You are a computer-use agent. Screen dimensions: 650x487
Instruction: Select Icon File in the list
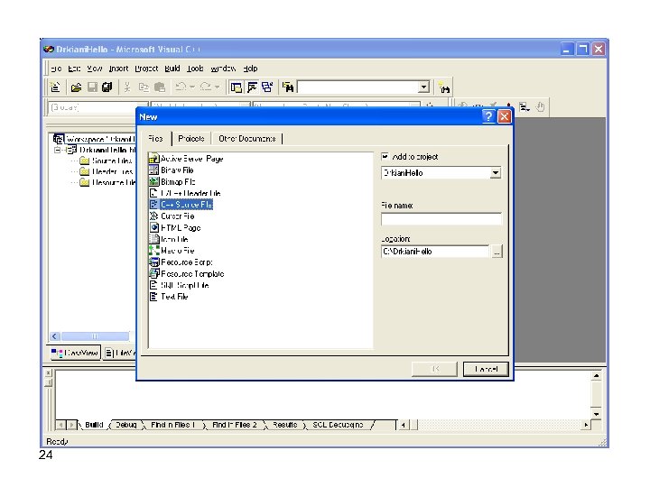click(x=169, y=239)
